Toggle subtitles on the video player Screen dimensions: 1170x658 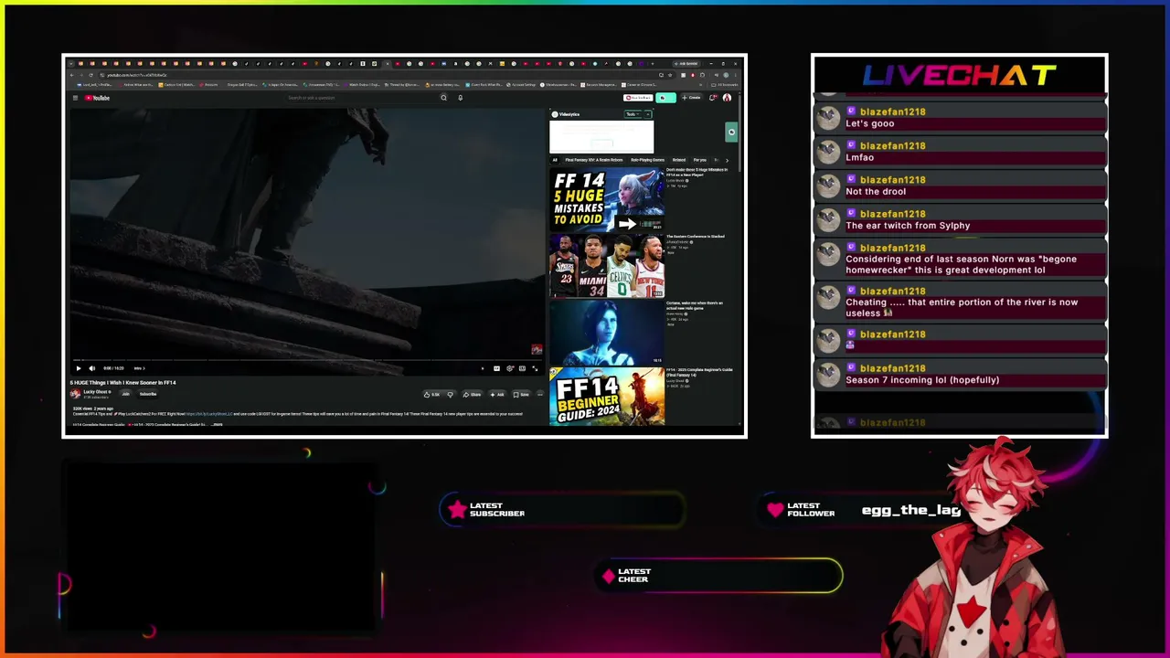(x=496, y=368)
